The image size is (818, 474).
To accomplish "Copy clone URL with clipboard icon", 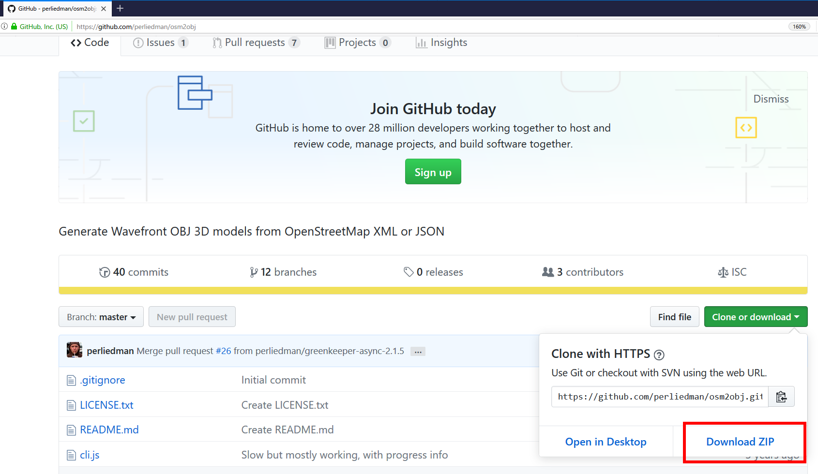I will [x=781, y=397].
